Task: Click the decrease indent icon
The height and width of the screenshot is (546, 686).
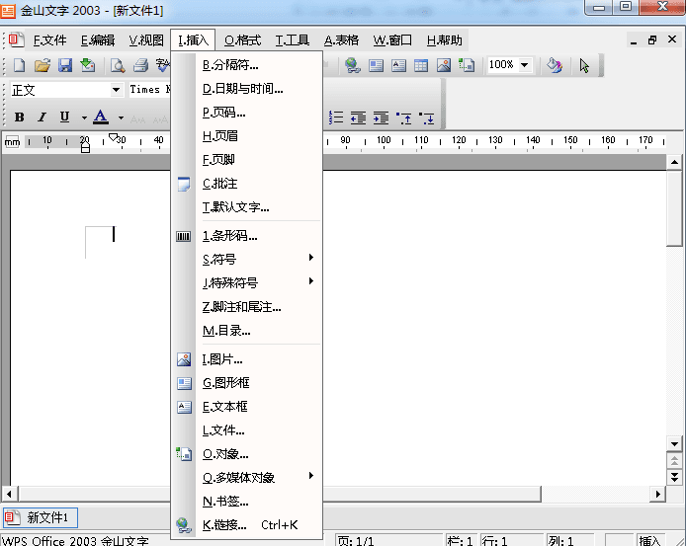Action: click(358, 117)
